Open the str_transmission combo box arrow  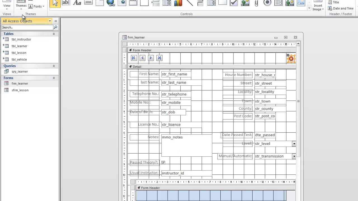click(x=294, y=156)
